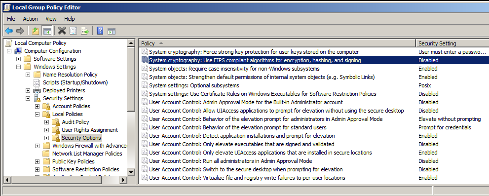The width and height of the screenshot is (489, 196).
Task: Collapse the Local Policies node
Action: tap(37, 114)
